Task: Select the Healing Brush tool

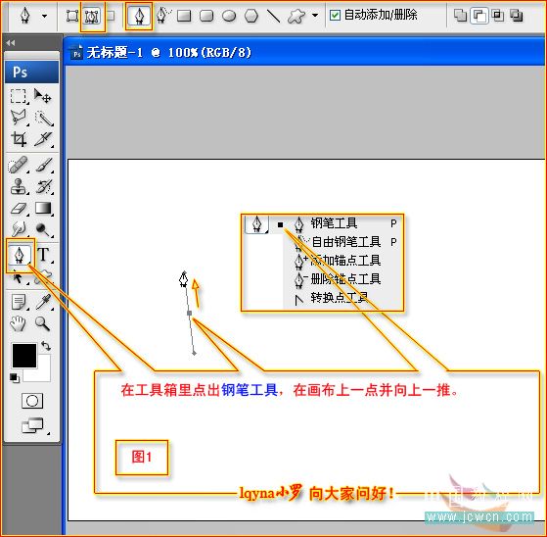Action: (x=18, y=165)
